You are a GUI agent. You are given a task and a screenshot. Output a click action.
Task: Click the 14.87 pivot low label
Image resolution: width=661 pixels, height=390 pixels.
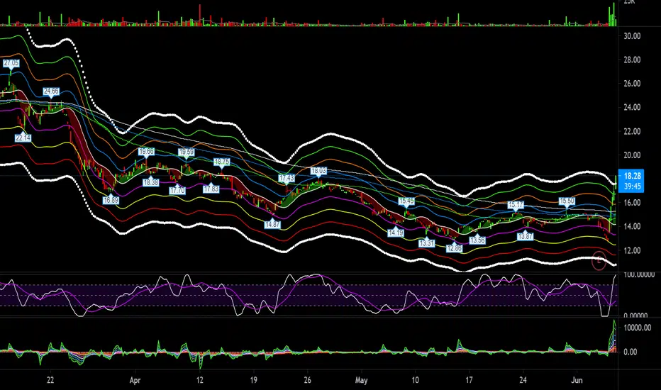point(272,224)
